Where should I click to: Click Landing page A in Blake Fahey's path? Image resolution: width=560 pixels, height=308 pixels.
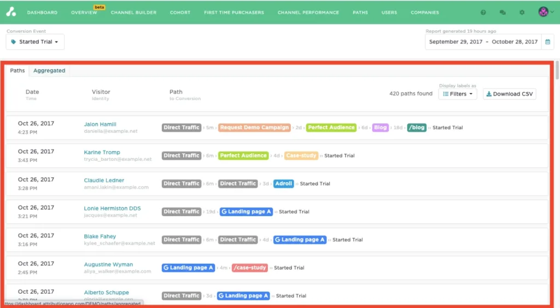tap(300, 240)
